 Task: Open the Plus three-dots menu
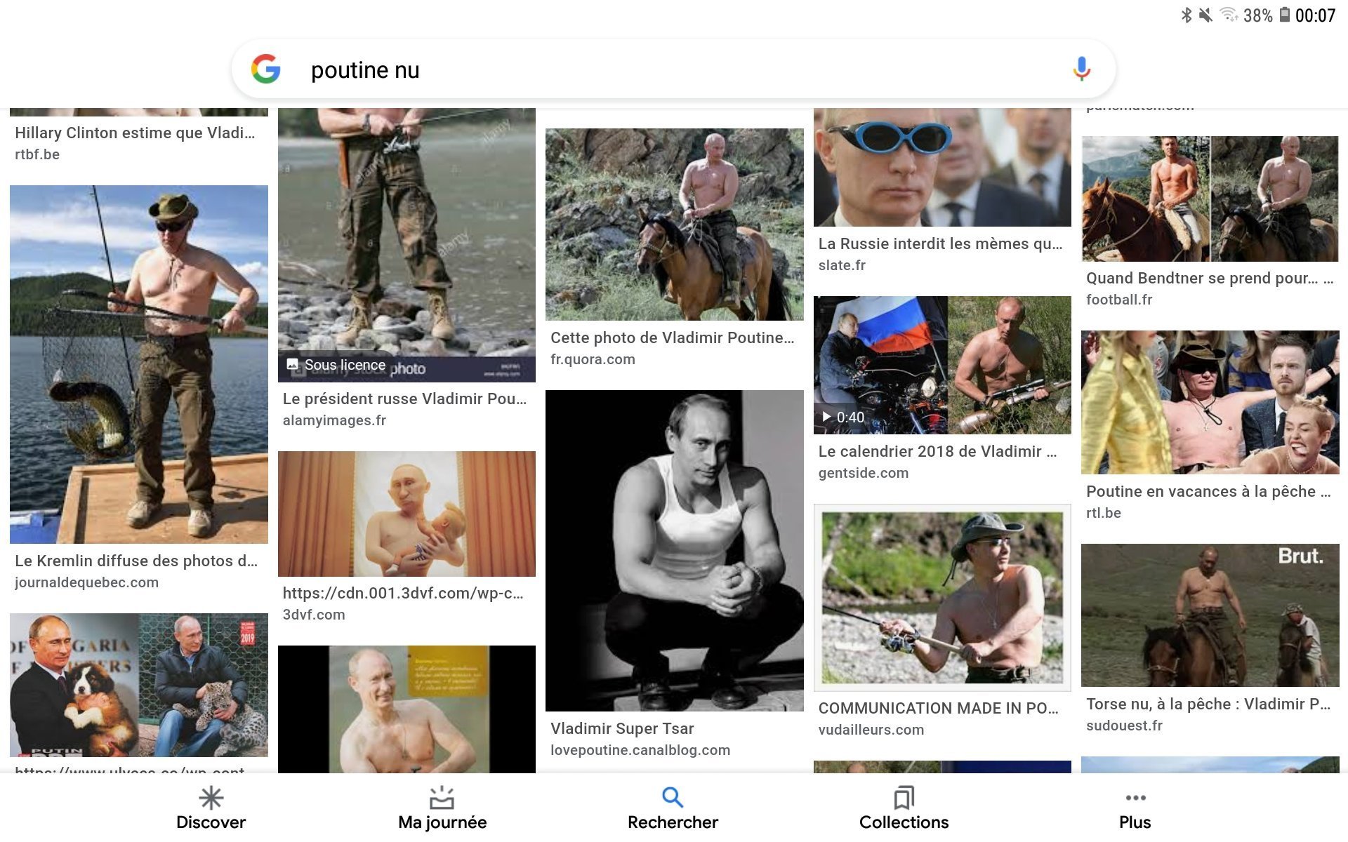[1135, 798]
